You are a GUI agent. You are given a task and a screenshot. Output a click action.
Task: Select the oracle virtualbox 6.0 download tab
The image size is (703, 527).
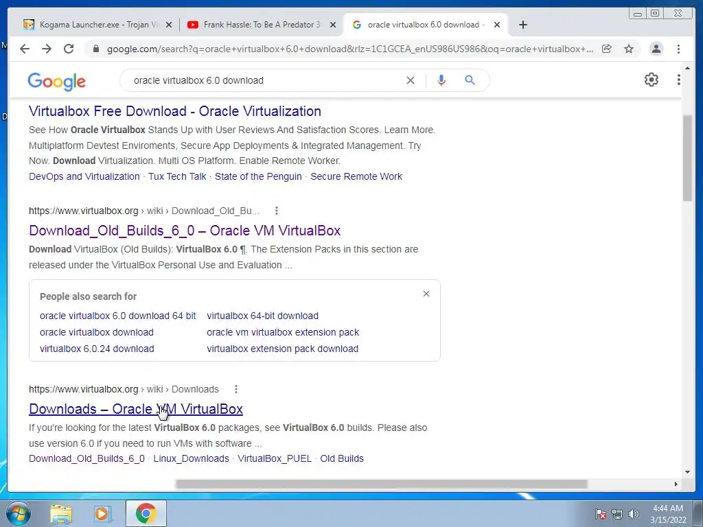point(425,25)
